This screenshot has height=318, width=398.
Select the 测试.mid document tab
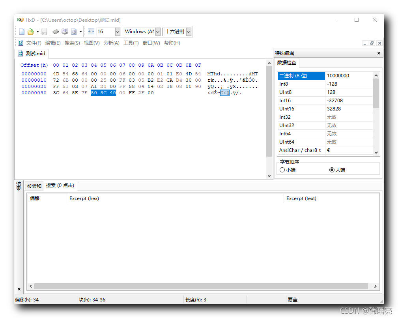(32, 54)
